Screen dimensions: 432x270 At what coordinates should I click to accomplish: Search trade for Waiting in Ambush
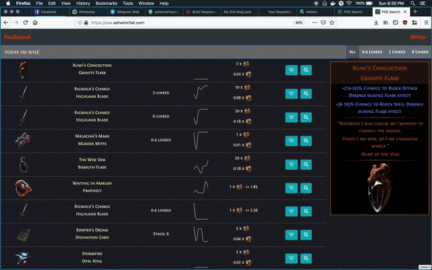coord(306,188)
